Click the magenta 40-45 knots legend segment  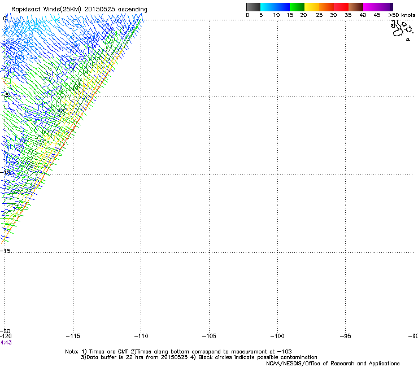(371, 7)
